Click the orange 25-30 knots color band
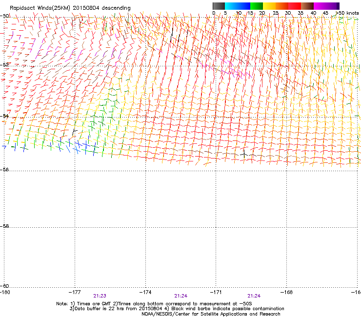 click(x=282, y=6)
